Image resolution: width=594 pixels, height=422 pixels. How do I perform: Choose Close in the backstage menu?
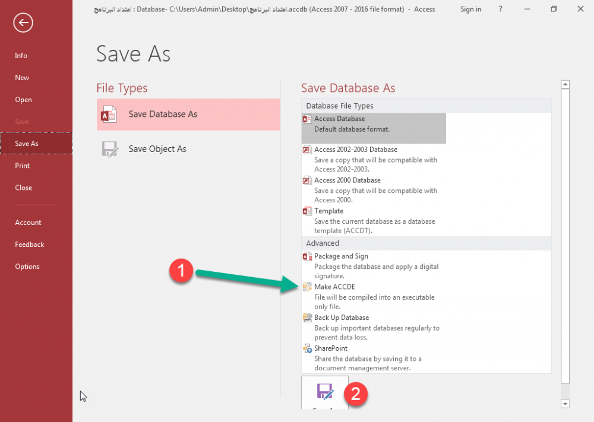click(36, 188)
